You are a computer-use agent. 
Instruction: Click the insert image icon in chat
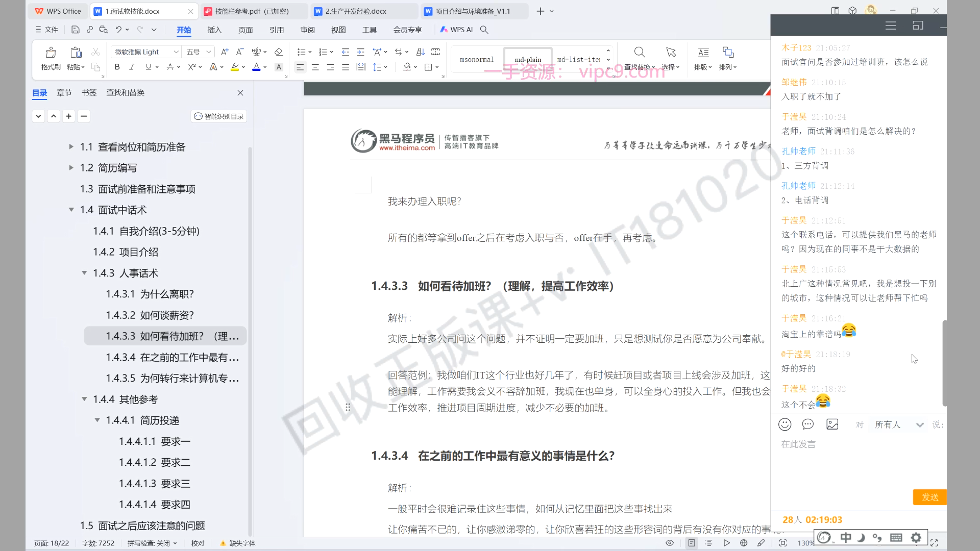click(832, 424)
